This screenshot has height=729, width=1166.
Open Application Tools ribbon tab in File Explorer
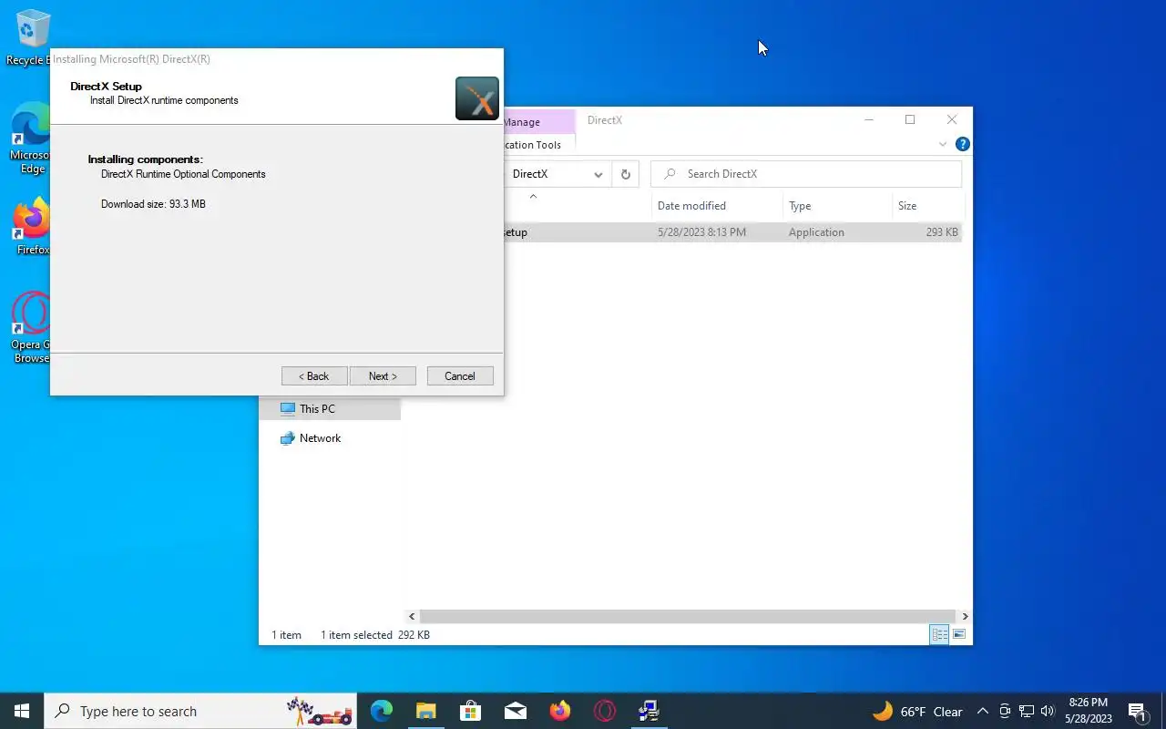538,145
